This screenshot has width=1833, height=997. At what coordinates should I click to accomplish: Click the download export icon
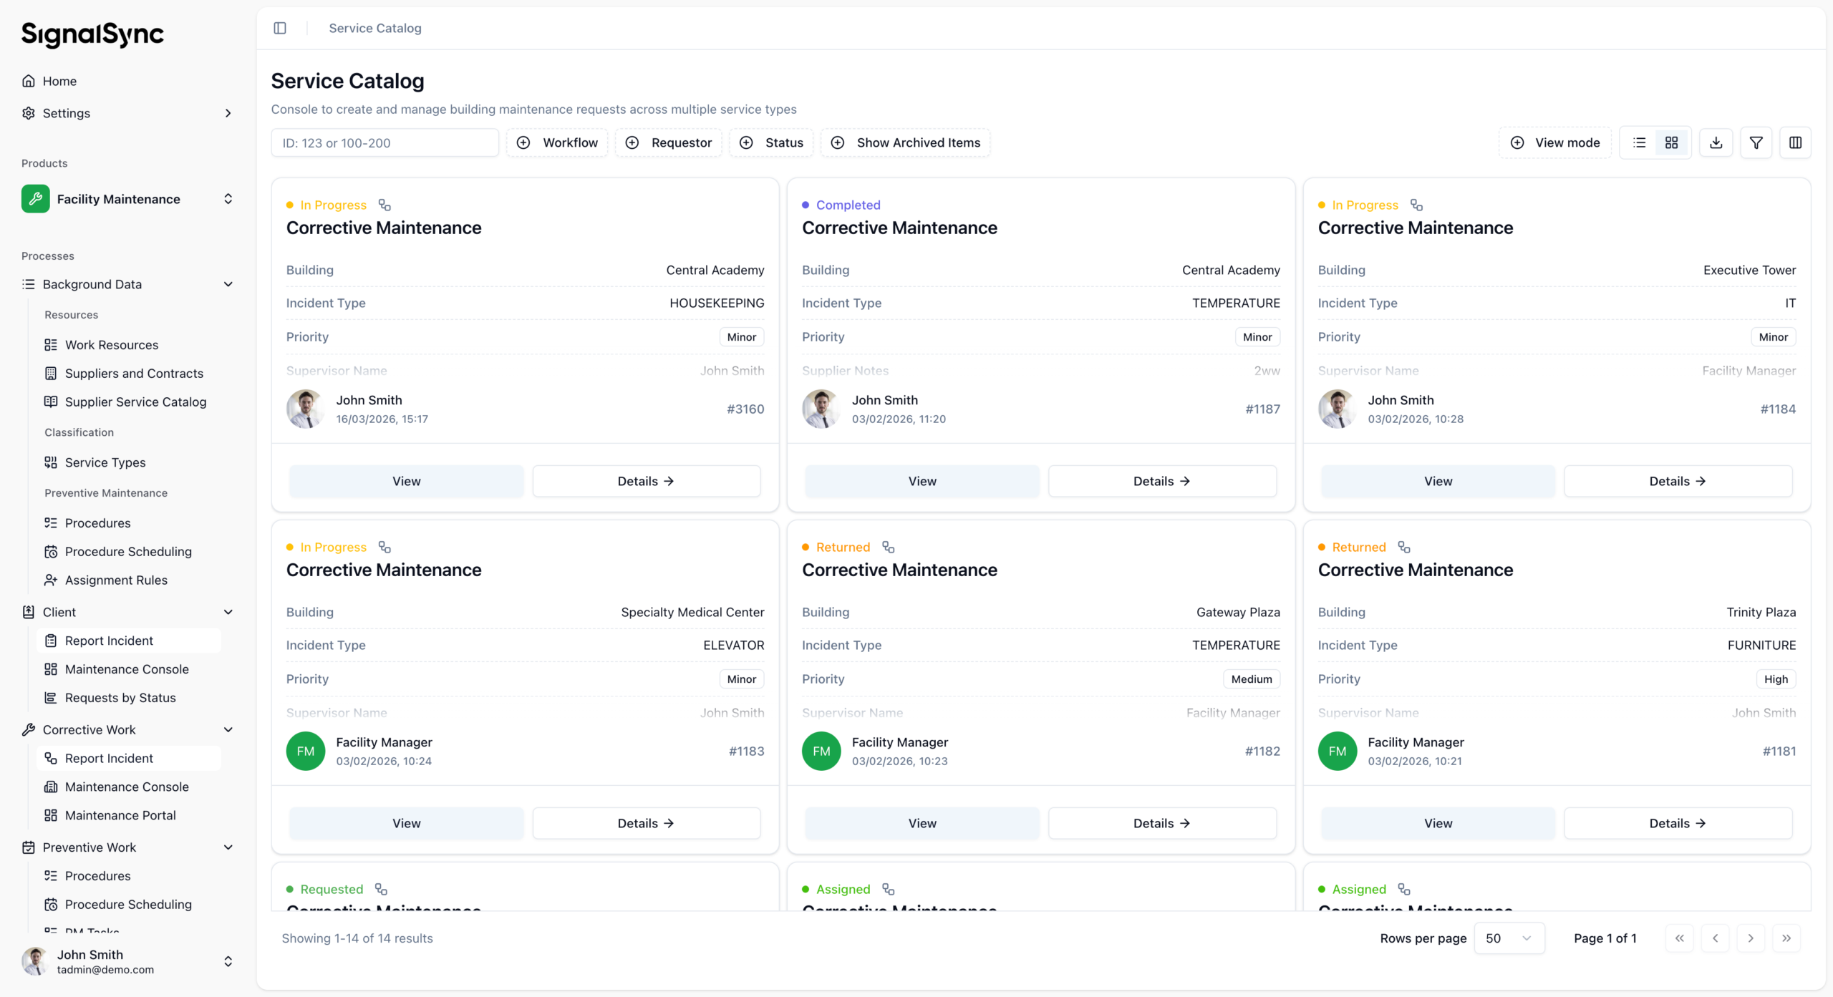1716,142
